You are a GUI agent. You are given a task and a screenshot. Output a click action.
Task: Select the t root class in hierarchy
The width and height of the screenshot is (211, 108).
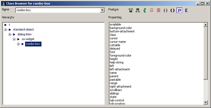click(9, 25)
